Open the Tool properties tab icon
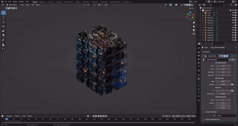Viewport: 238px width, 126px height. pos(199,48)
